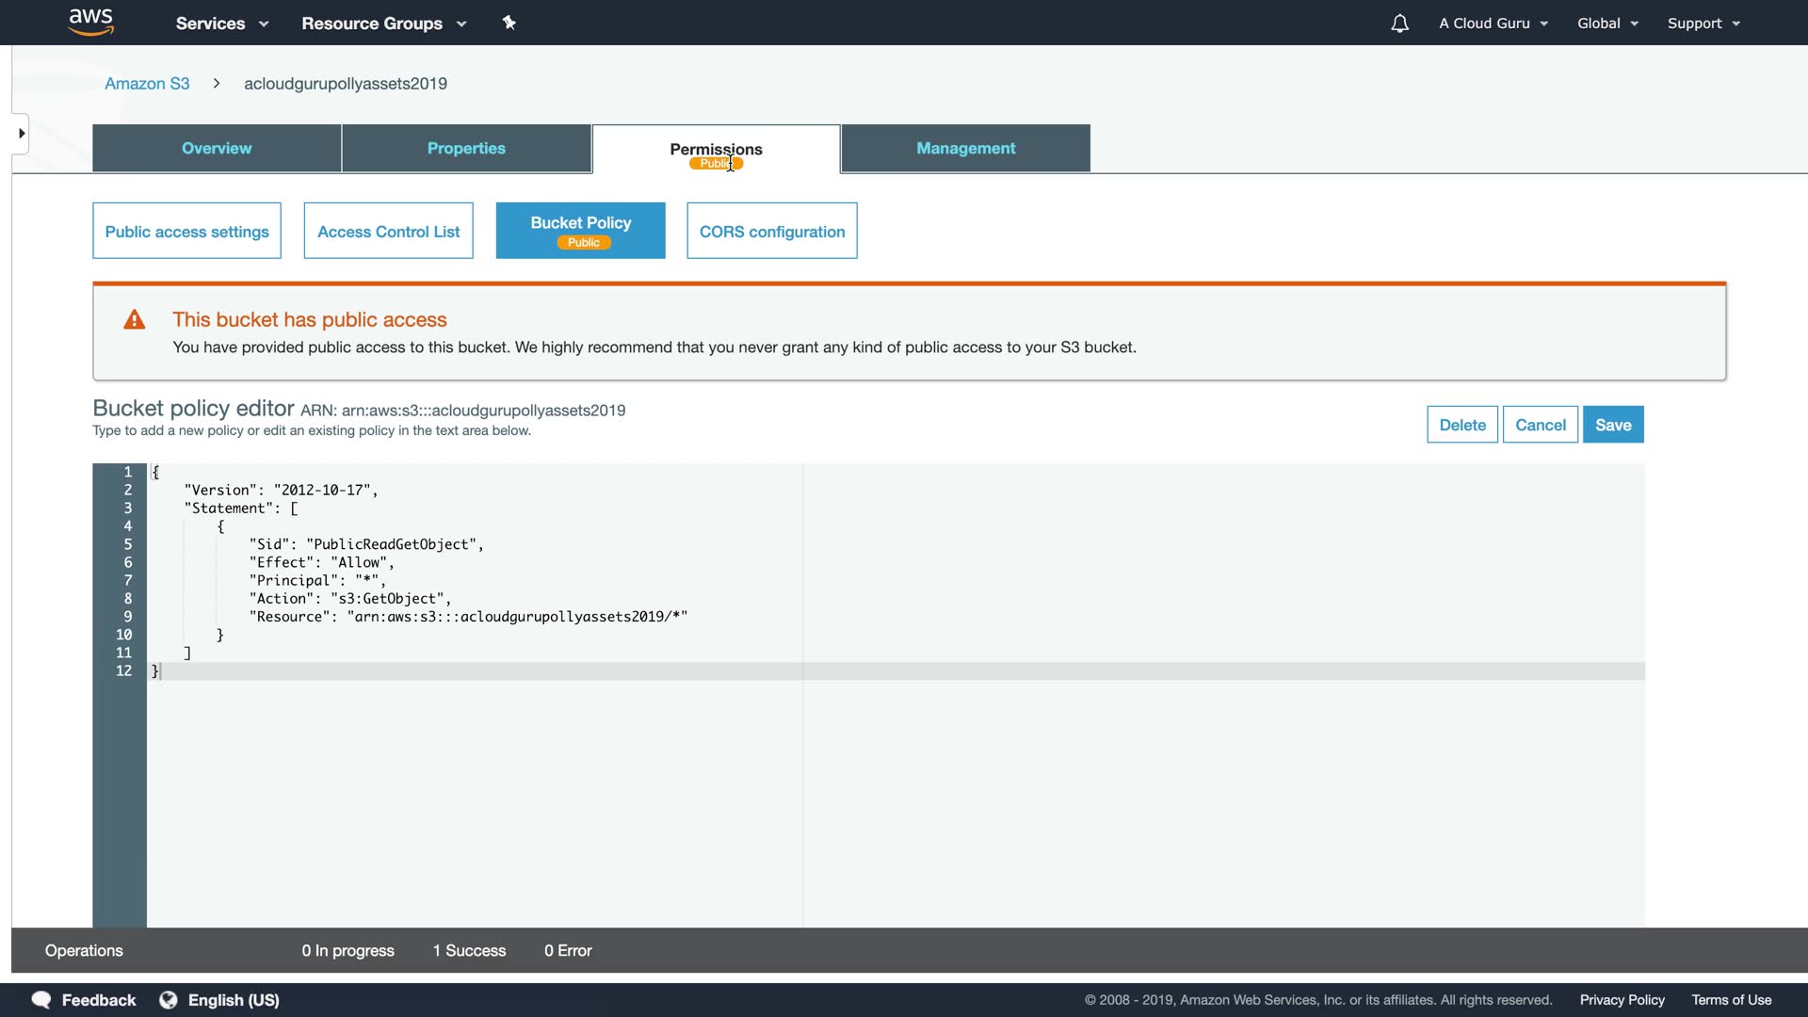Screen dimensions: 1808x1017
Task: Click the pin shortcuts icon
Action: click(x=509, y=23)
